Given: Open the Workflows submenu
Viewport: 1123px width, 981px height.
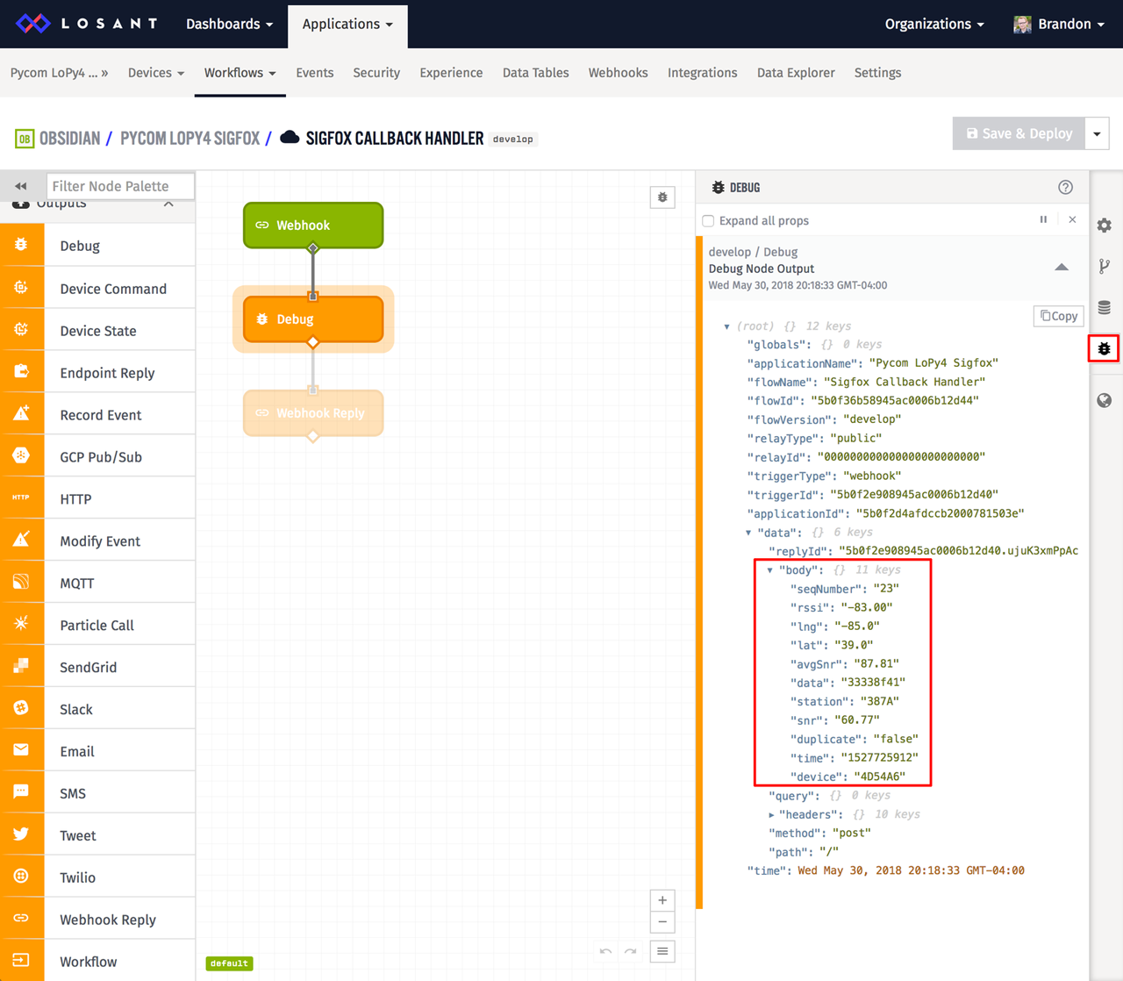Looking at the screenshot, I should click(x=240, y=73).
